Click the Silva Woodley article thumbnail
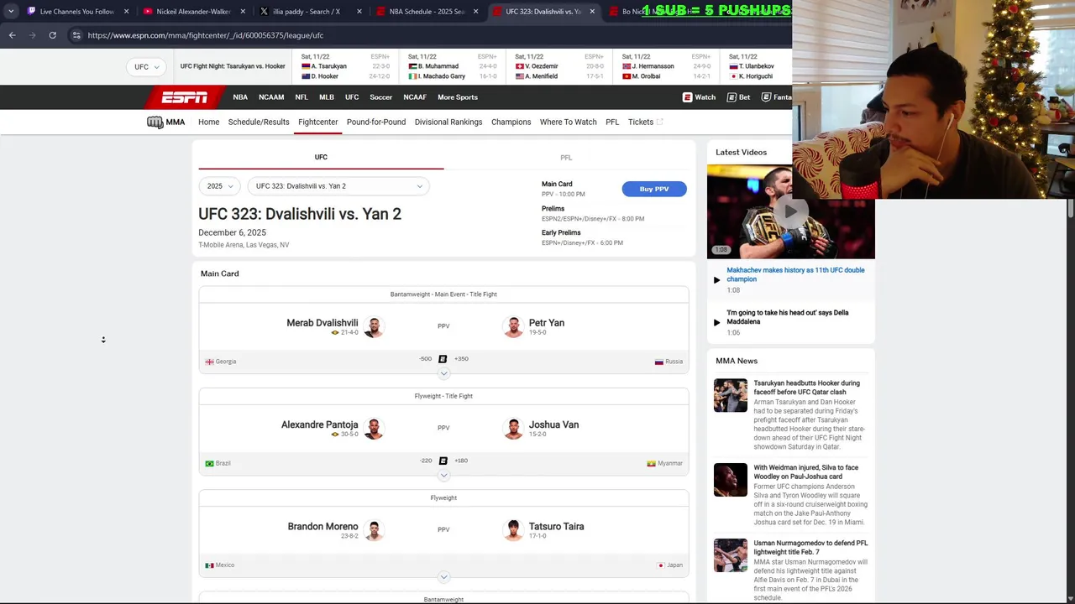The height and width of the screenshot is (604, 1075). point(730,480)
